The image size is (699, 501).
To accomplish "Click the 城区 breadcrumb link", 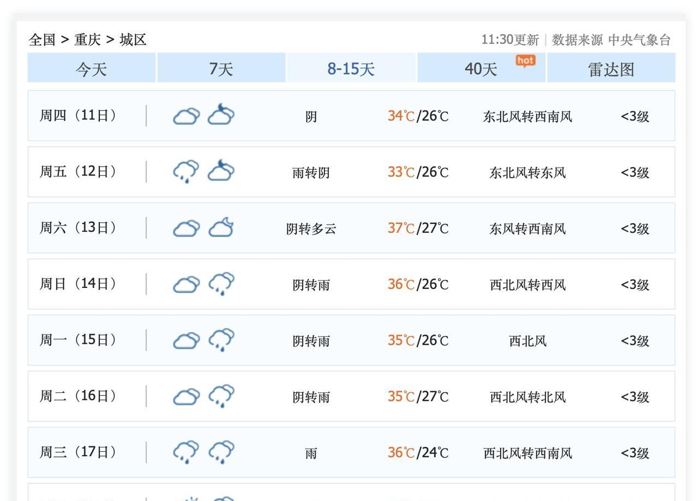I will pyautogui.click(x=133, y=40).
